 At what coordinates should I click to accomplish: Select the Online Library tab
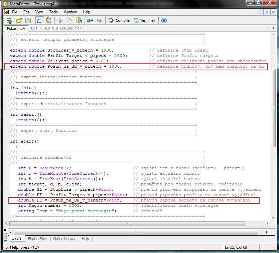click(x=64, y=239)
